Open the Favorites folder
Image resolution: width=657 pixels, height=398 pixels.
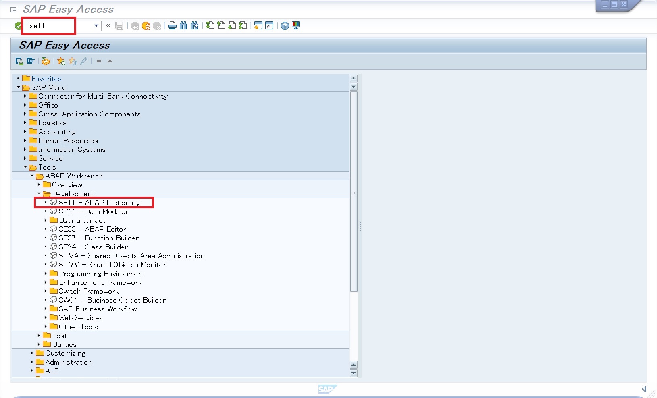46,79
